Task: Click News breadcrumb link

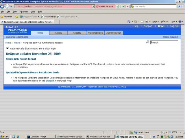Action: [x=17, y=43]
